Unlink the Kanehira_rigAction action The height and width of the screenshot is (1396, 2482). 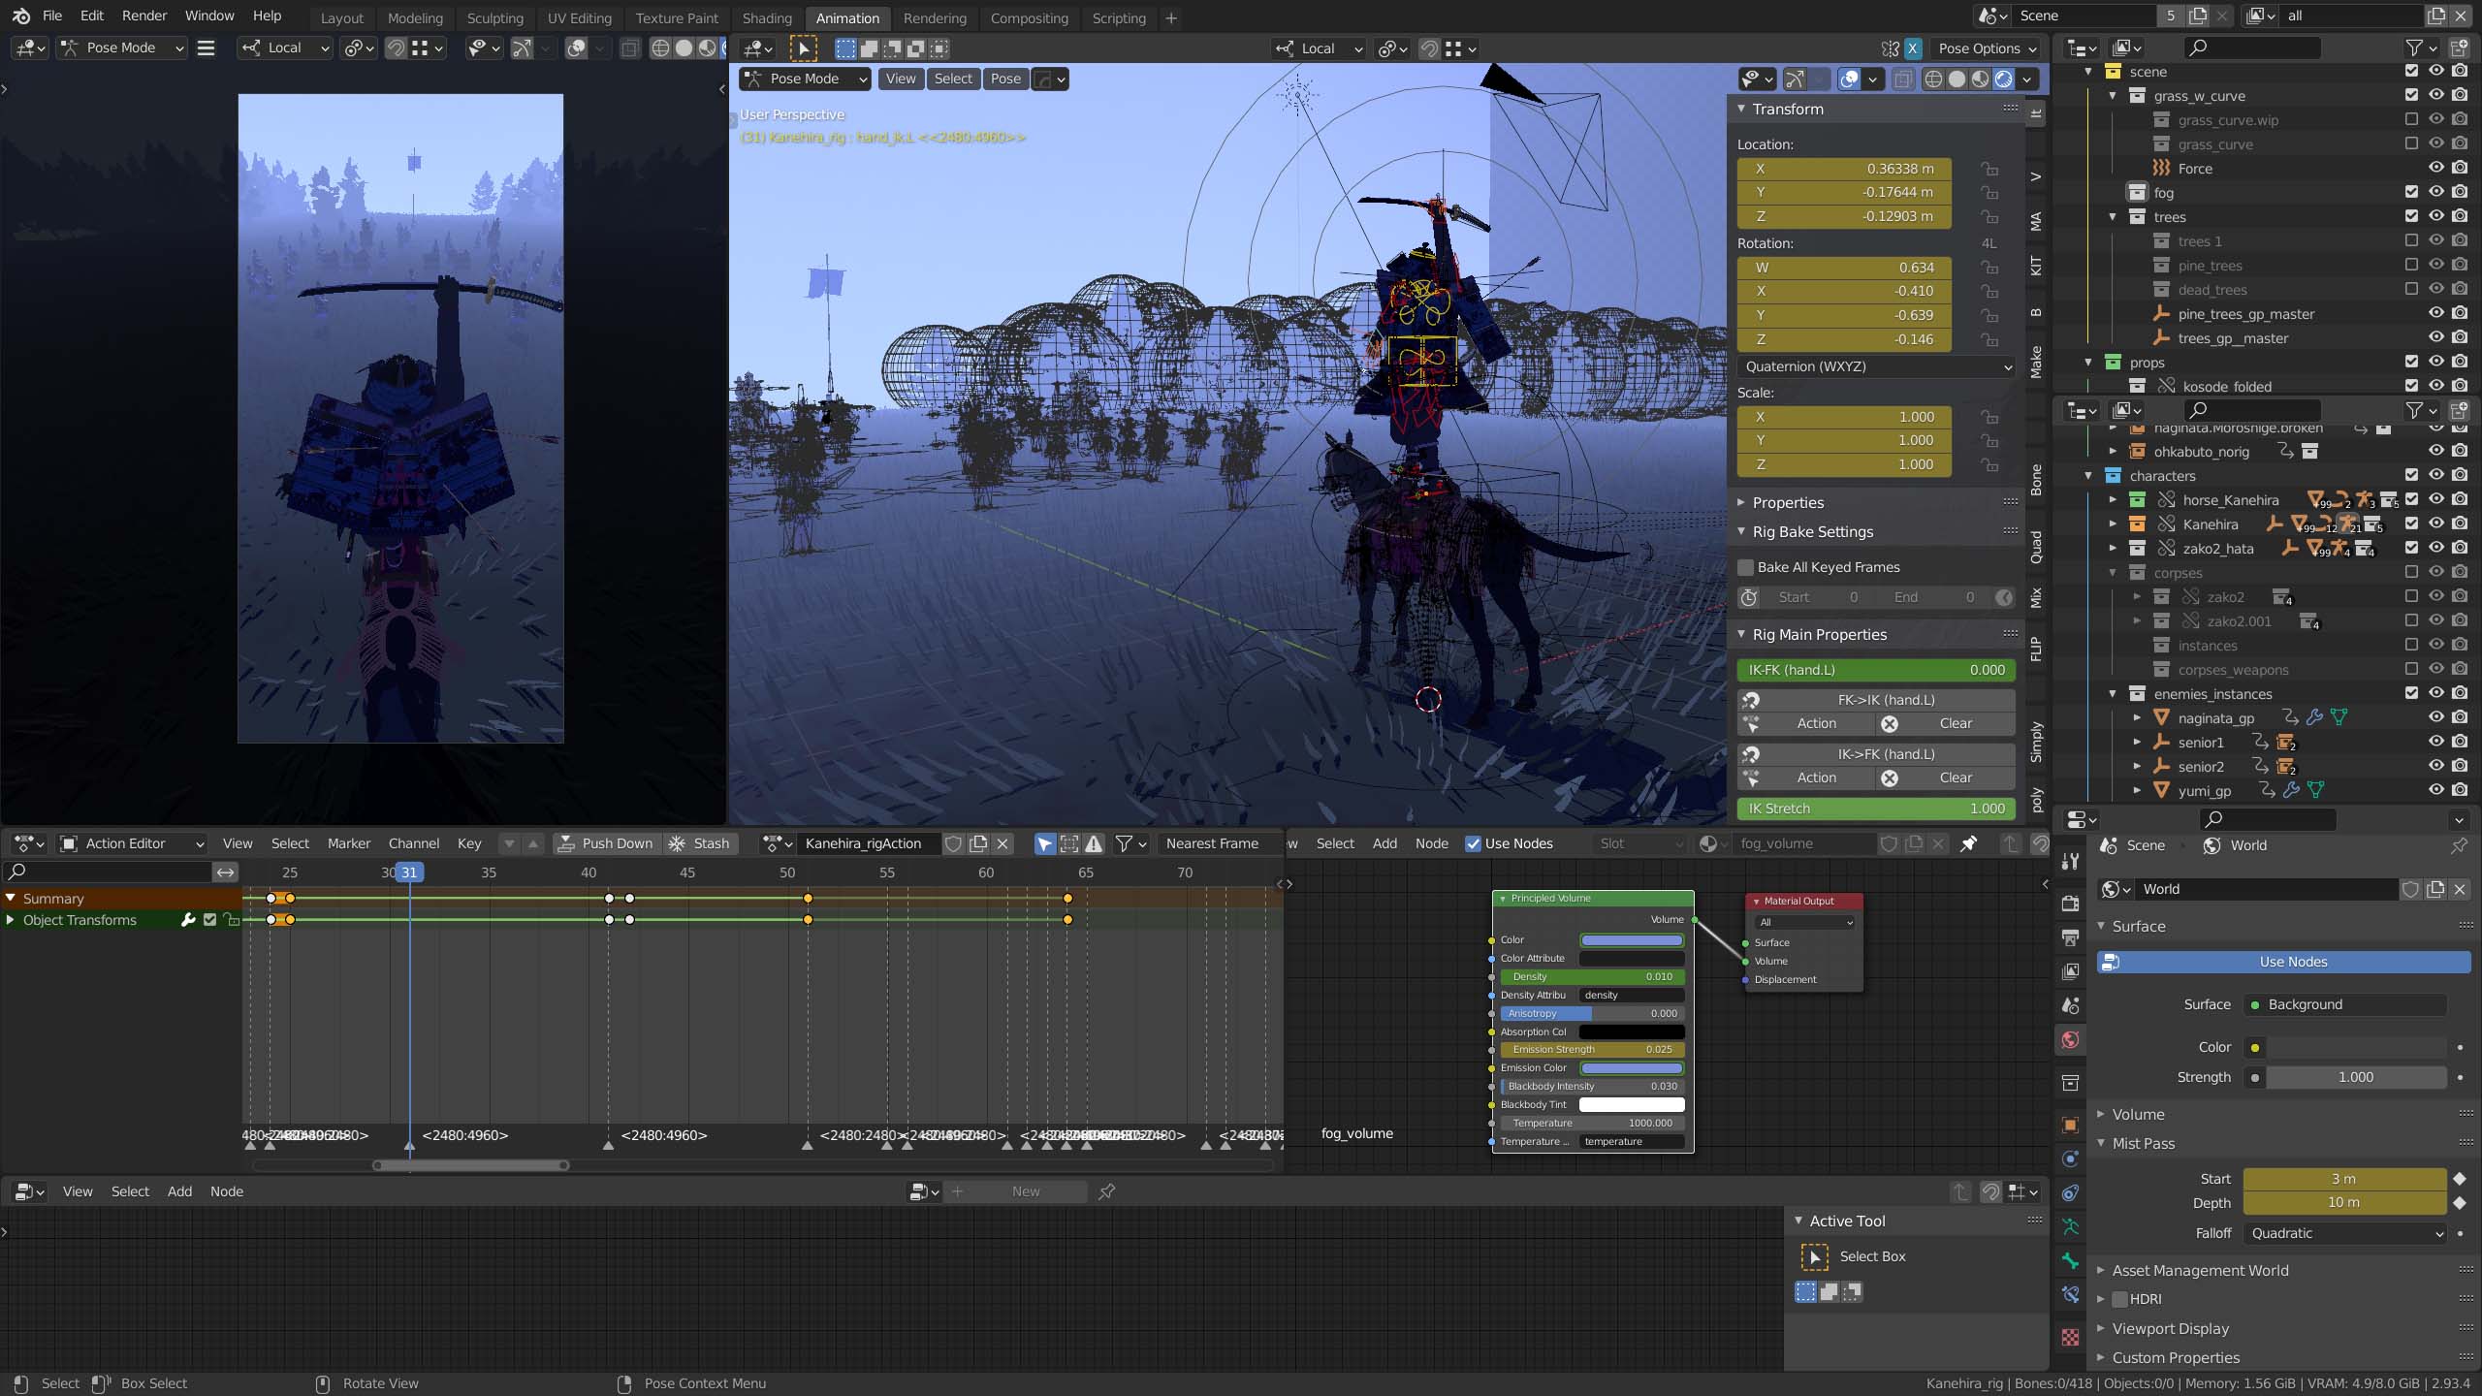tap(1002, 843)
